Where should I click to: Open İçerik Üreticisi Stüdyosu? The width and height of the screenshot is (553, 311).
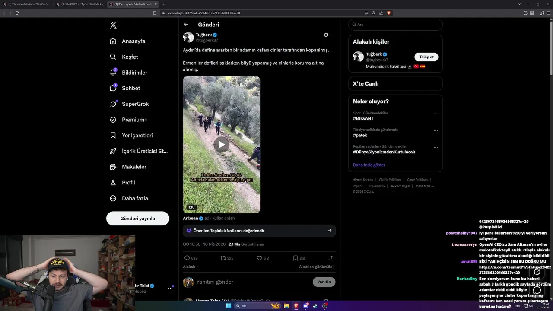click(x=139, y=151)
